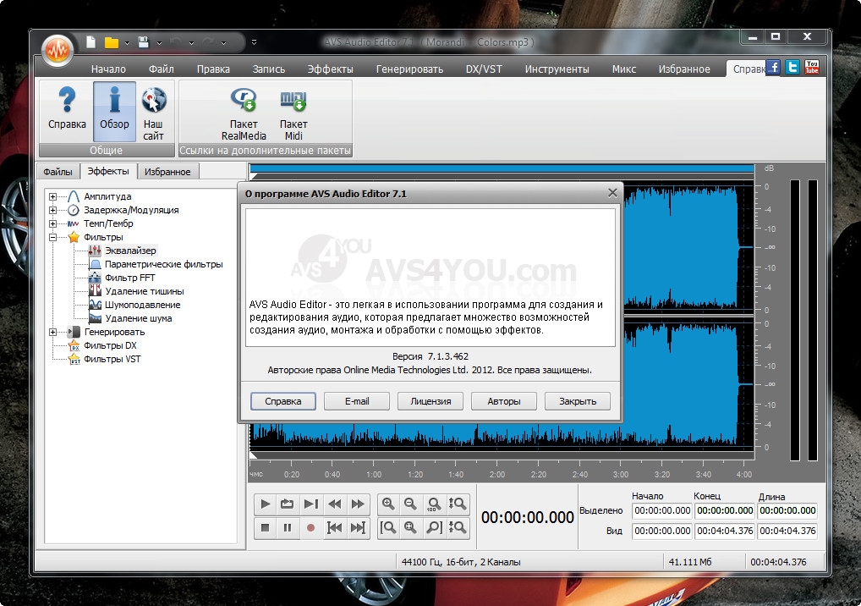Click the Facebook icon in the ribbon
The height and width of the screenshot is (606, 861).
[772, 68]
